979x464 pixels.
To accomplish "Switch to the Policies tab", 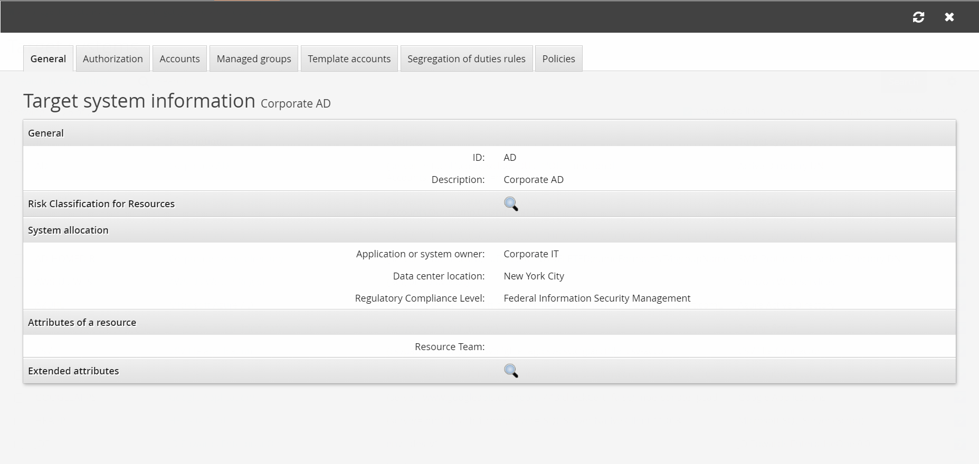I will 558,59.
